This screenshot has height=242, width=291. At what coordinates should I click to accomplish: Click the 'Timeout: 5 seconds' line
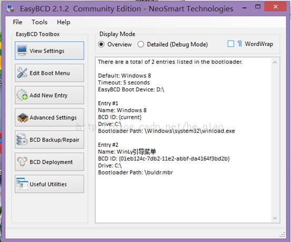coord(124,82)
